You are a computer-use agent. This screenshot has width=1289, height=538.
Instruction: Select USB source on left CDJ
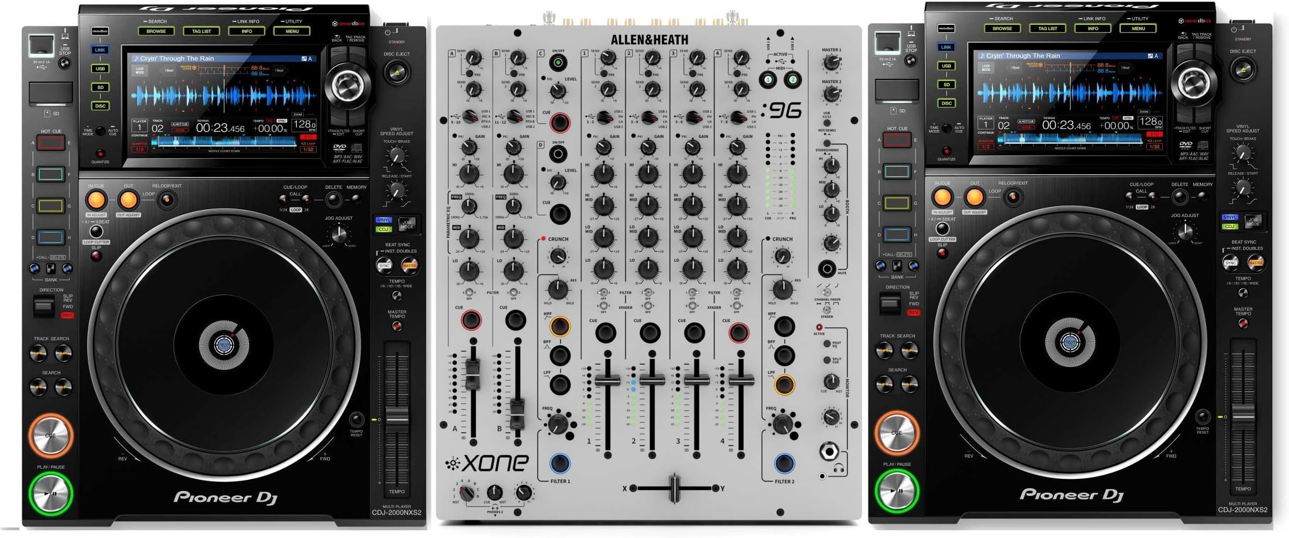tap(100, 69)
